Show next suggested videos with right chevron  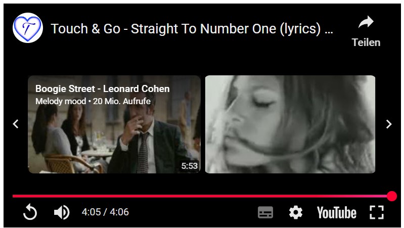pyautogui.click(x=388, y=124)
